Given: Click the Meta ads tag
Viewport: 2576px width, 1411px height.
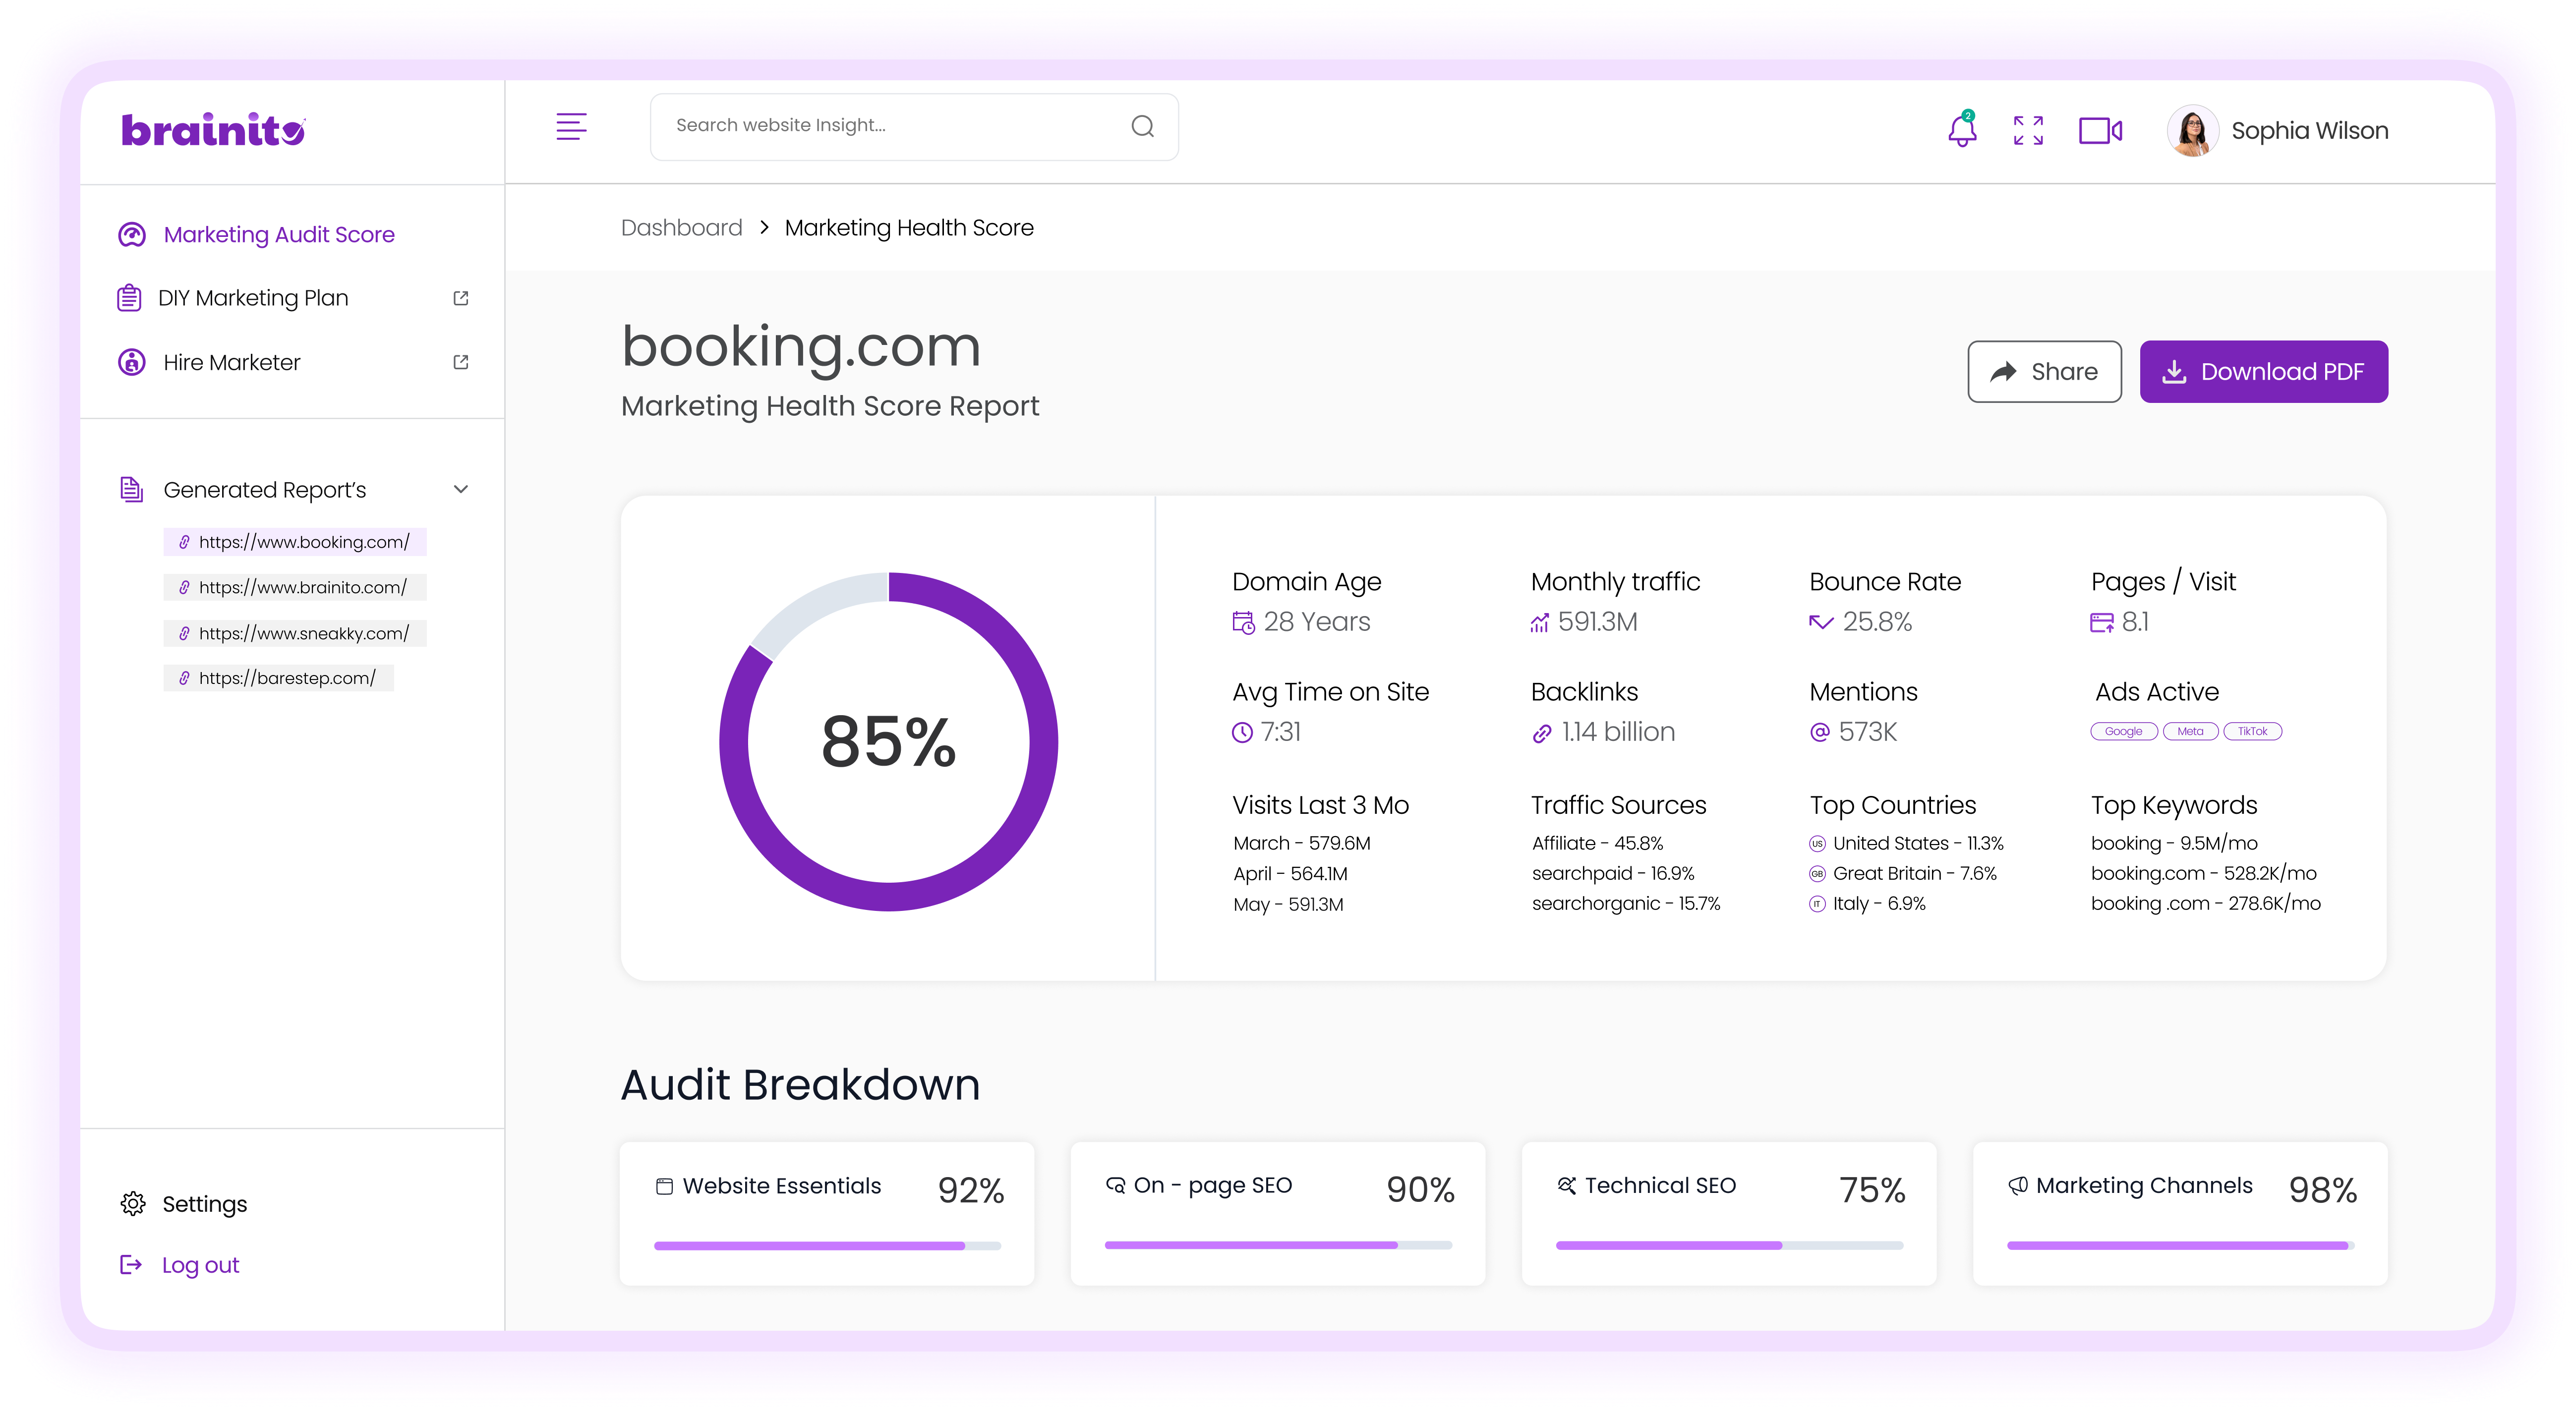Looking at the screenshot, I should 2190,731.
